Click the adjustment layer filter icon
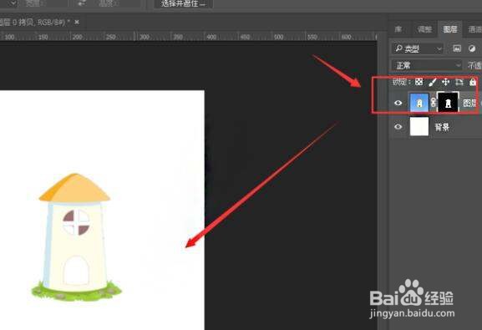The width and height of the screenshot is (482, 330). coord(472,48)
